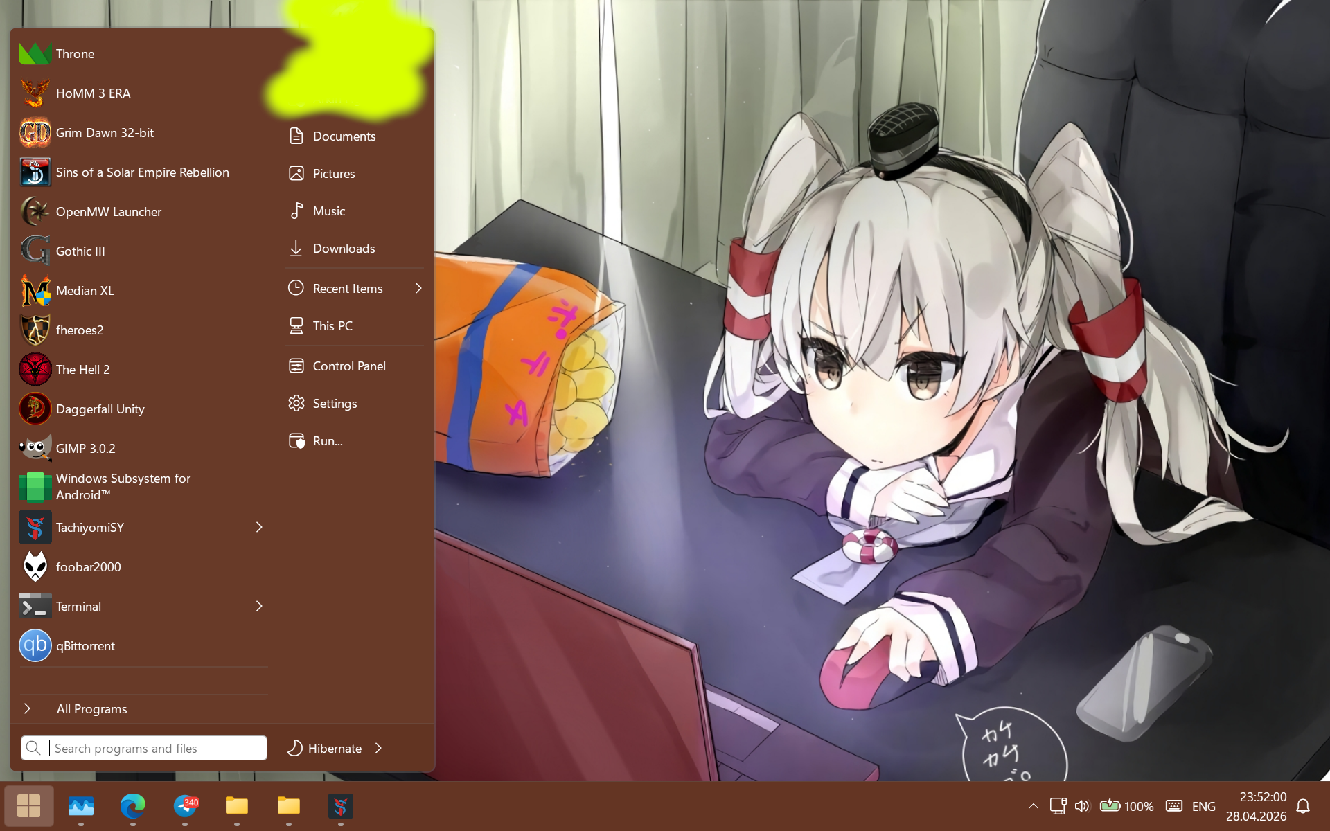This screenshot has height=831, width=1330.
Task: Click the Windows Start button on taskbar
Action: [29, 806]
